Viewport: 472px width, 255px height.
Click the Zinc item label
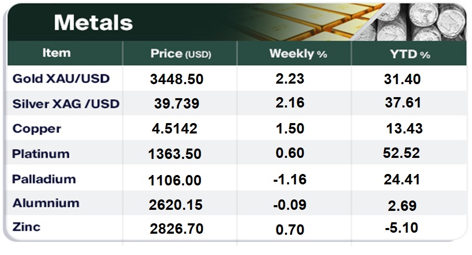(x=26, y=227)
